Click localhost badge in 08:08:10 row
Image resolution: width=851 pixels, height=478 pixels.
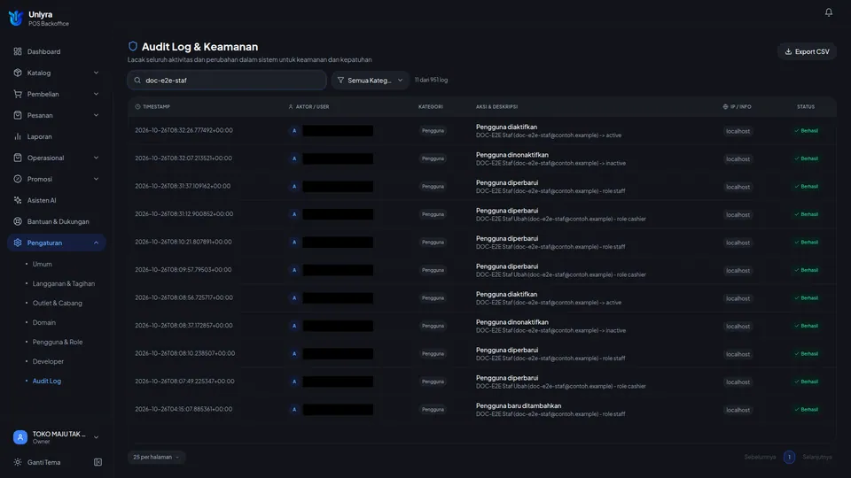[738, 354]
